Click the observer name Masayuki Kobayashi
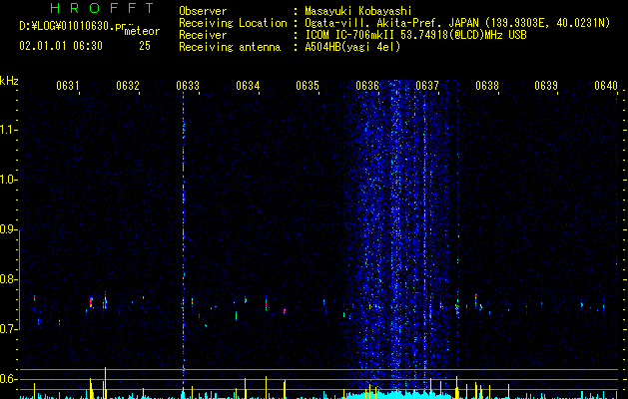Viewport: 628px width, 399px height. coord(358,11)
